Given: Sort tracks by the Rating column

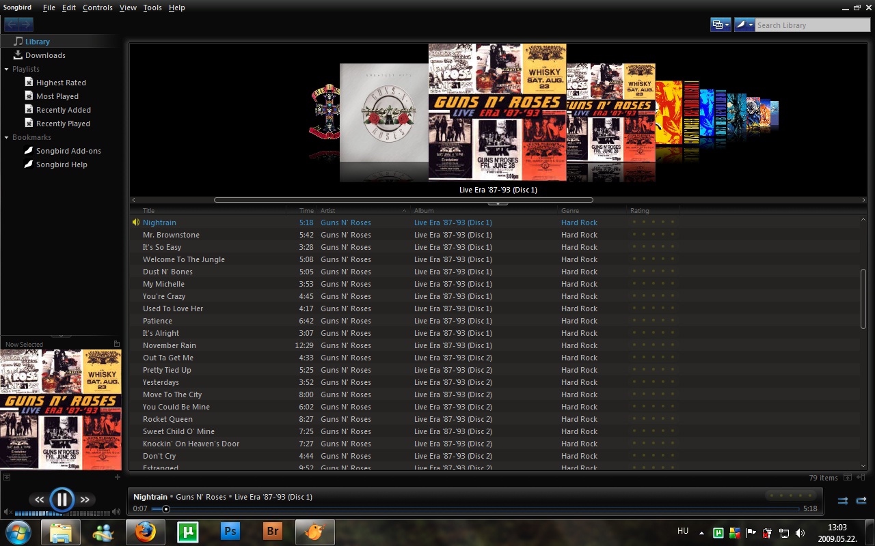Looking at the screenshot, I should 640,211.
